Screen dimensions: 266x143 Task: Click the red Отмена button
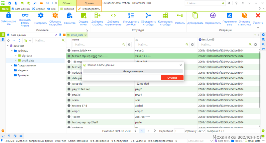(172, 78)
